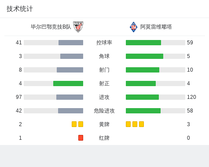
Task: Open the 毕尔巴鄂竞技B队 team name link
Action: tap(51, 27)
